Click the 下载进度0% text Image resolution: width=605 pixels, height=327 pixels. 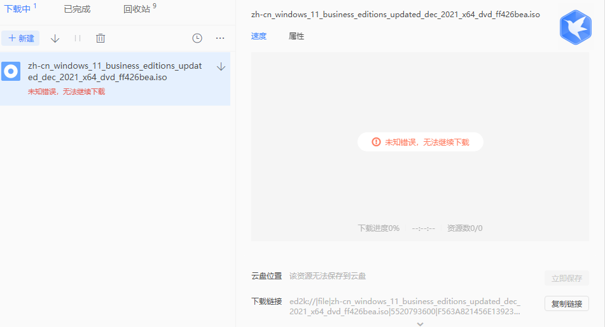click(379, 228)
